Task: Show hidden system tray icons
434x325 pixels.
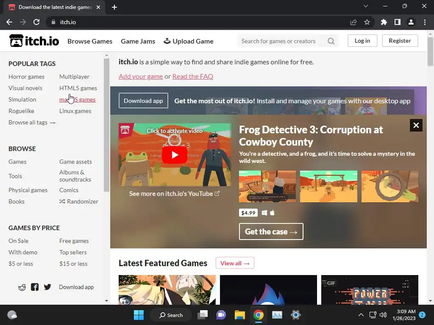Action: click(361, 315)
